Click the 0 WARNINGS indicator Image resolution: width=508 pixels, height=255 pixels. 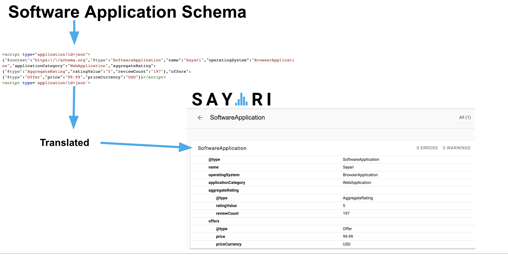(456, 148)
